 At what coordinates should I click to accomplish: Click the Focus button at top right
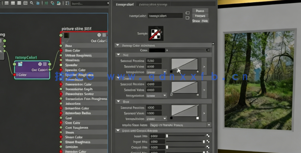pyautogui.click(x=199, y=11)
